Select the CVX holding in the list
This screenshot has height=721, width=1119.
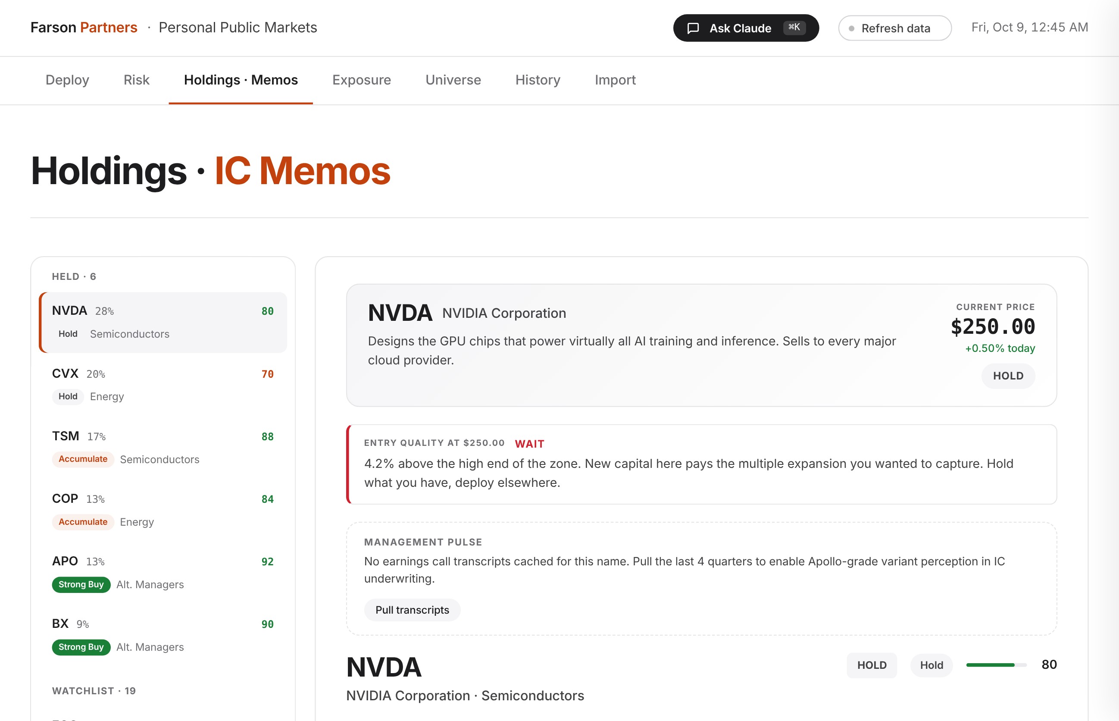[163, 385]
